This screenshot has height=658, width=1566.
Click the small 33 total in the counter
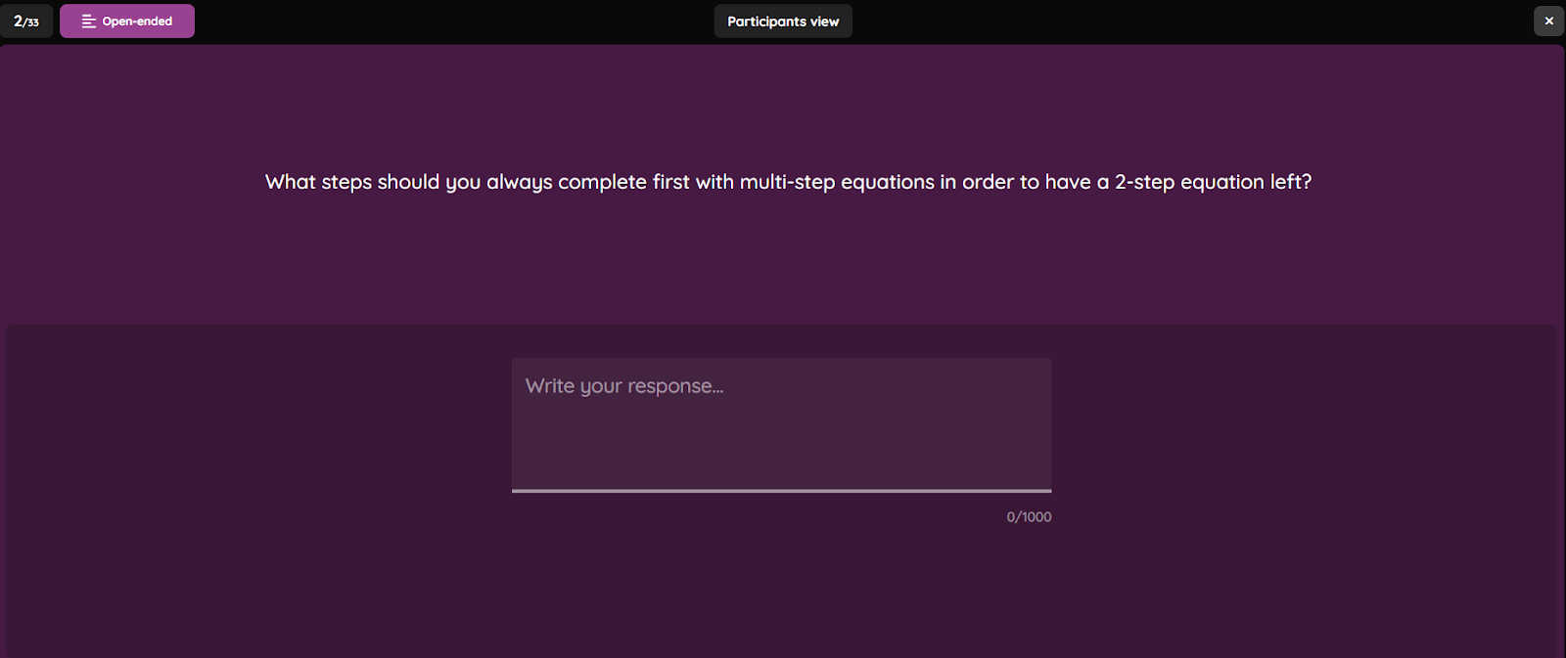pyautogui.click(x=33, y=22)
